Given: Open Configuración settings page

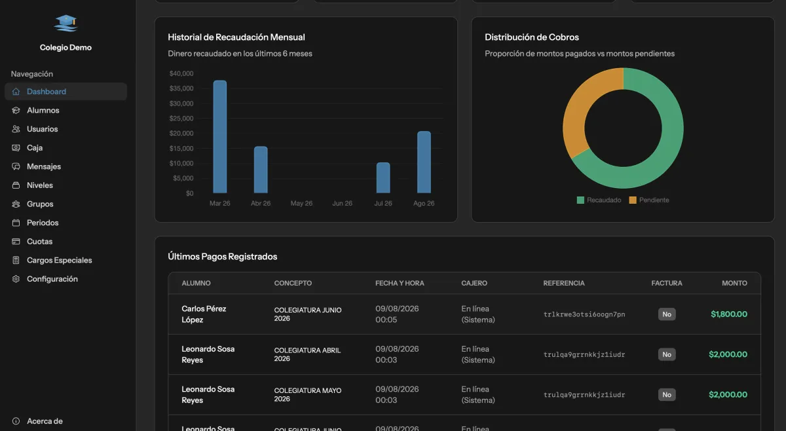Looking at the screenshot, I should pyautogui.click(x=65, y=279).
